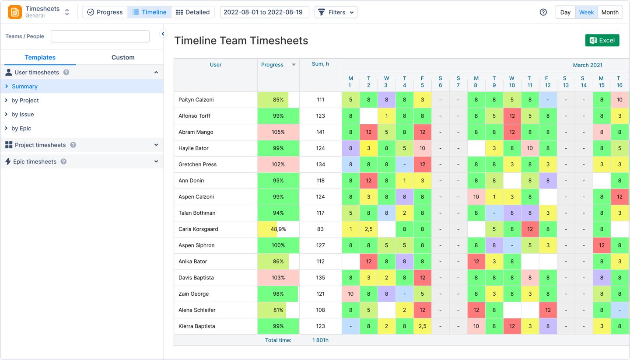Select the Summary template
Screen dimensions: 630x360
(x=82, y=86)
